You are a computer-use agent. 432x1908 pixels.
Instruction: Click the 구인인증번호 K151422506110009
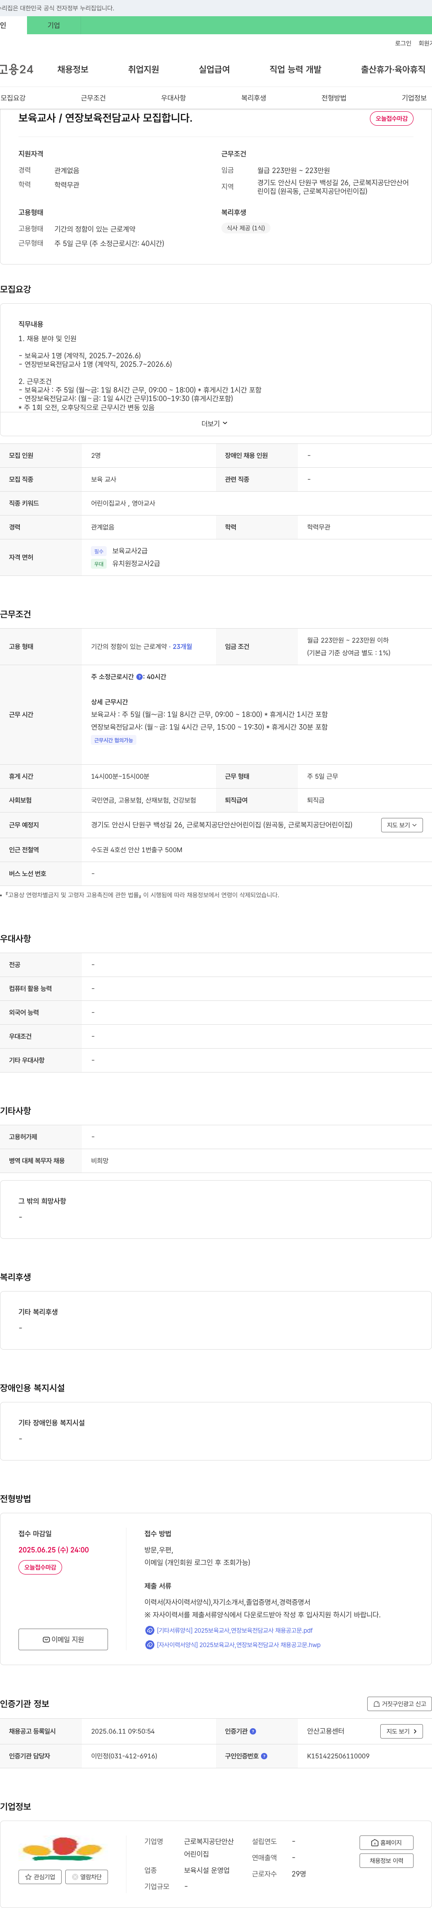pyautogui.click(x=338, y=1756)
